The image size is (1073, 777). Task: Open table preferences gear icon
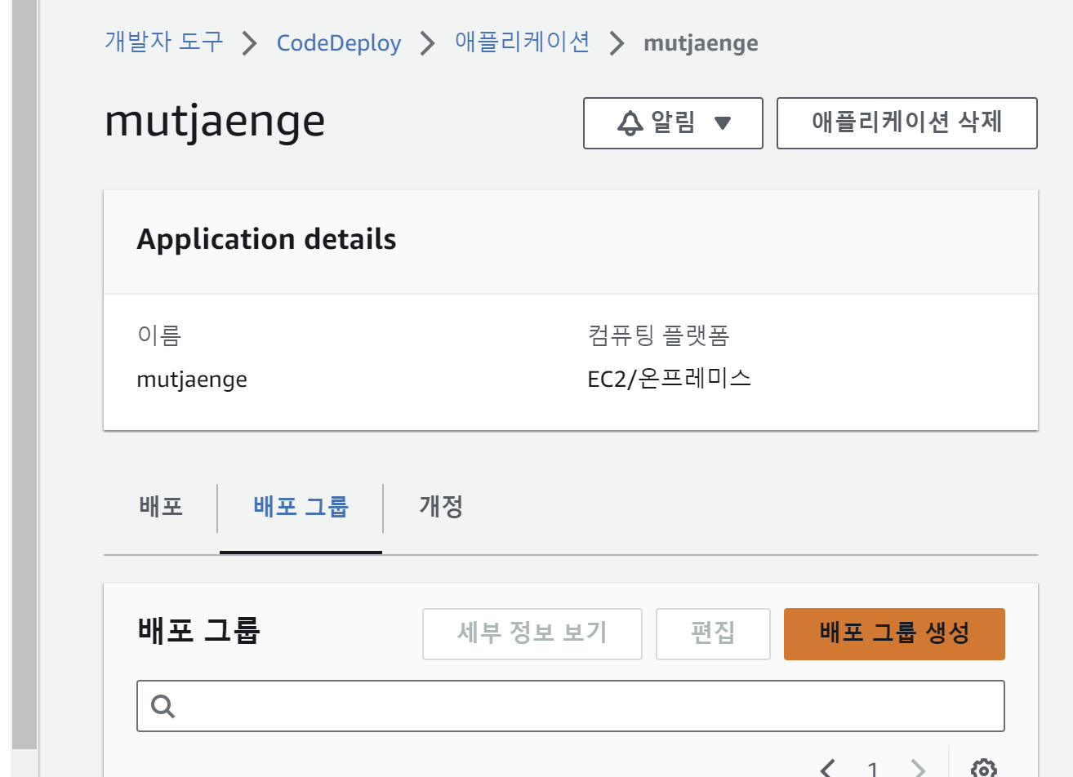tap(983, 768)
